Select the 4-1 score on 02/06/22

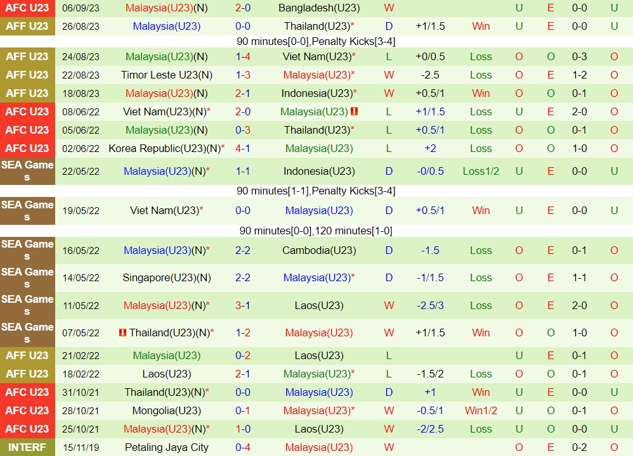(243, 148)
